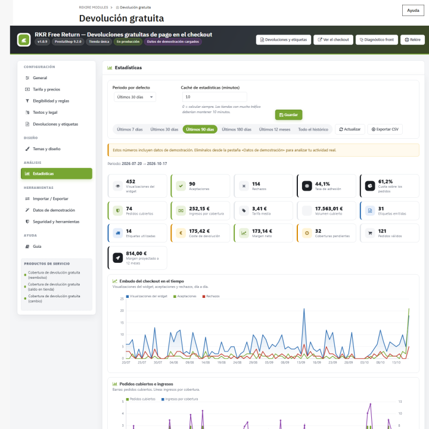
Task: Toggle Aceptaciones legend series
Action: 185,296
